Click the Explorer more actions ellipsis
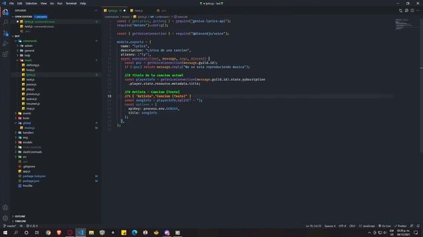The width and height of the screenshot is (423, 237). (x=96, y=11)
